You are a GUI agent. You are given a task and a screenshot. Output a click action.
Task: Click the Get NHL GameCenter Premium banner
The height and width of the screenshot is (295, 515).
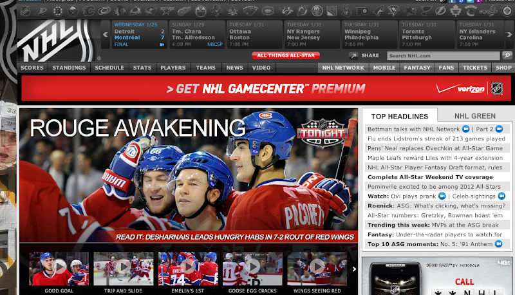(x=266, y=88)
